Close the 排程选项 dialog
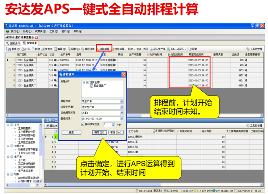Screen dimensions: 268x194 point(124,74)
